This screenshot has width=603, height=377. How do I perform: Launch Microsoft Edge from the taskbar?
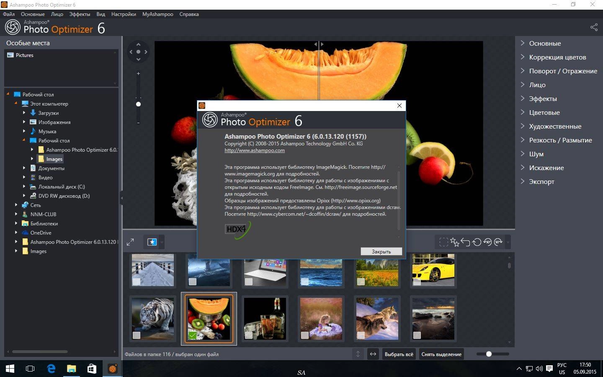tap(51, 369)
